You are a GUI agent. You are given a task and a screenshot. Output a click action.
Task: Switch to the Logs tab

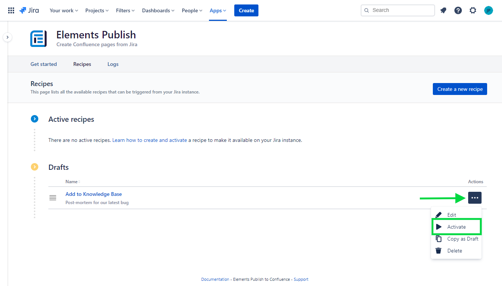[113, 64]
